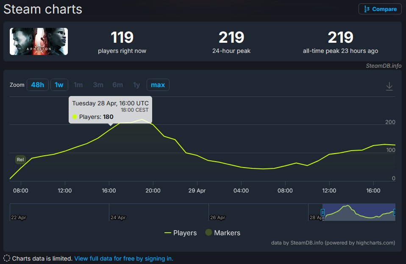Click the highlighted navigator range area
Viewport: 406px width, 264px height.
359,212
